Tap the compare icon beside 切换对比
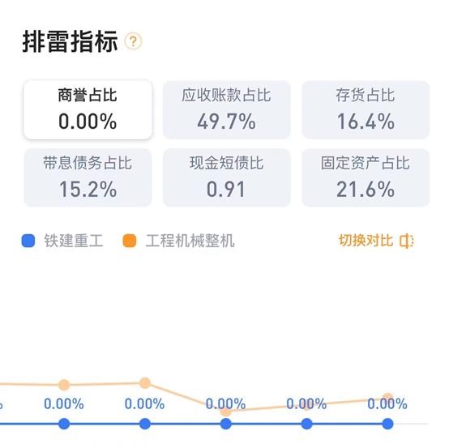 (x=407, y=241)
